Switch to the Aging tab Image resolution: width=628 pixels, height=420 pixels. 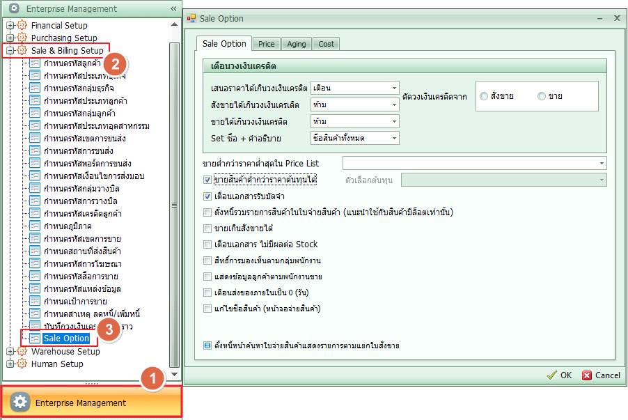(297, 44)
